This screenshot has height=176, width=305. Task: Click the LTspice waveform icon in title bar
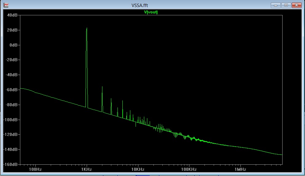click(6, 5)
